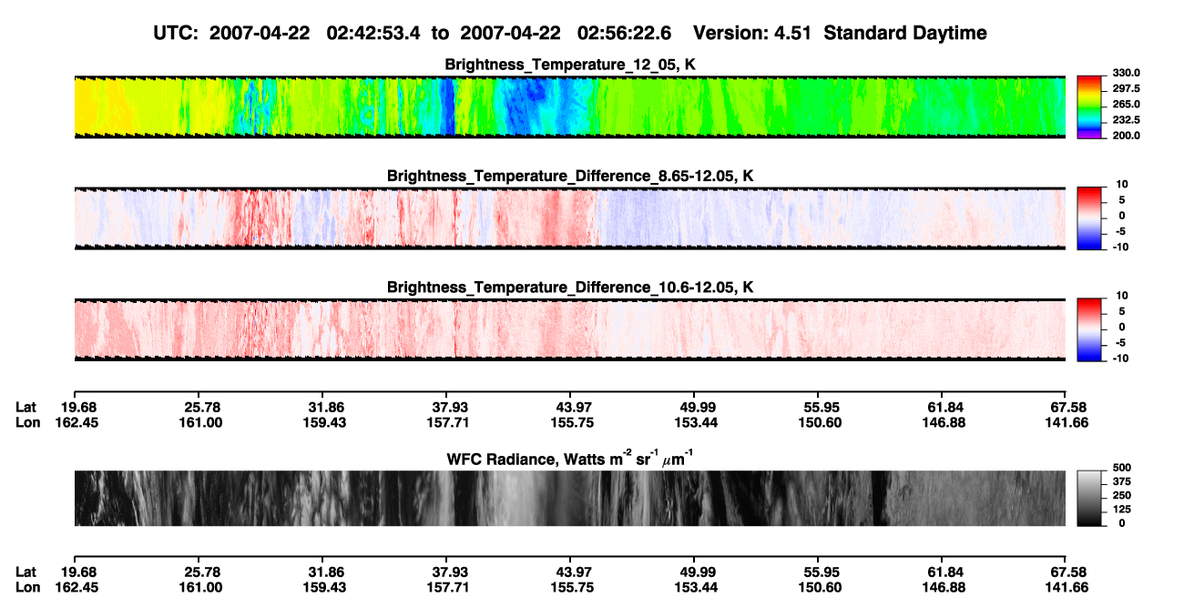Click the 375 tick on the WFC colorbar
The width and height of the screenshot is (1184, 607).
coord(1122,481)
